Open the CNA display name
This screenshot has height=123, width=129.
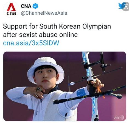(x=26, y=6)
